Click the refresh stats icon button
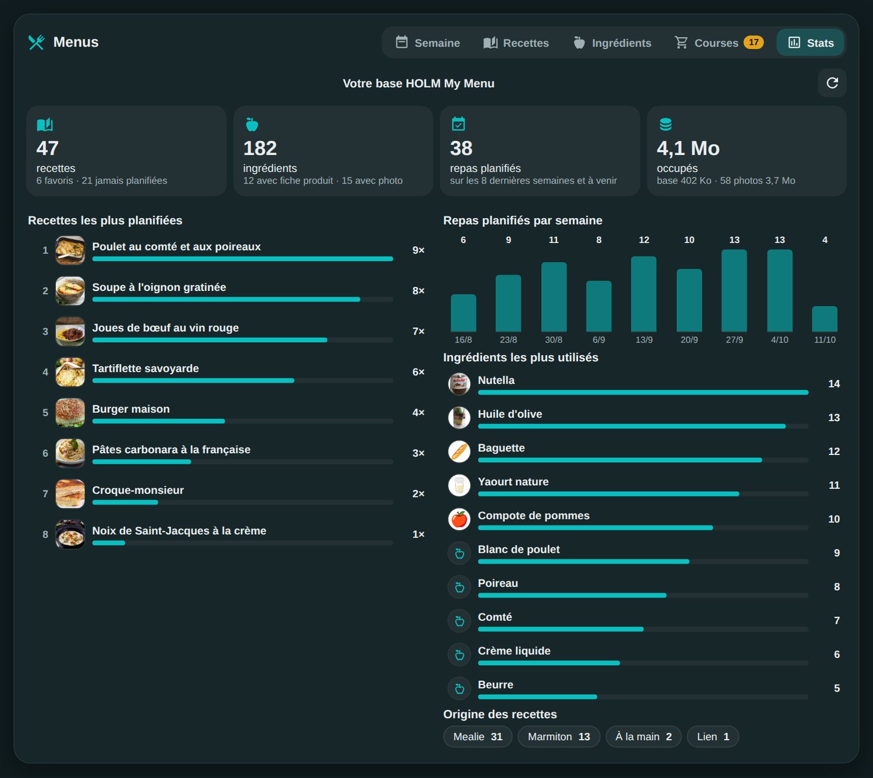Image resolution: width=873 pixels, height=778 pixels. pyautogui.click(x=832, y=83)
